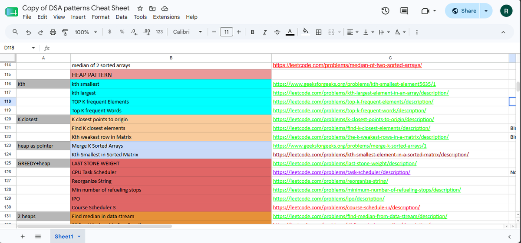Select row header 125
Screen dimensions: 521x243
[7, 163]
